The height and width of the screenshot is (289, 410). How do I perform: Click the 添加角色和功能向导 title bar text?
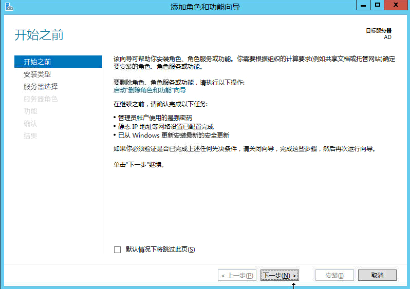pos(205,7)
